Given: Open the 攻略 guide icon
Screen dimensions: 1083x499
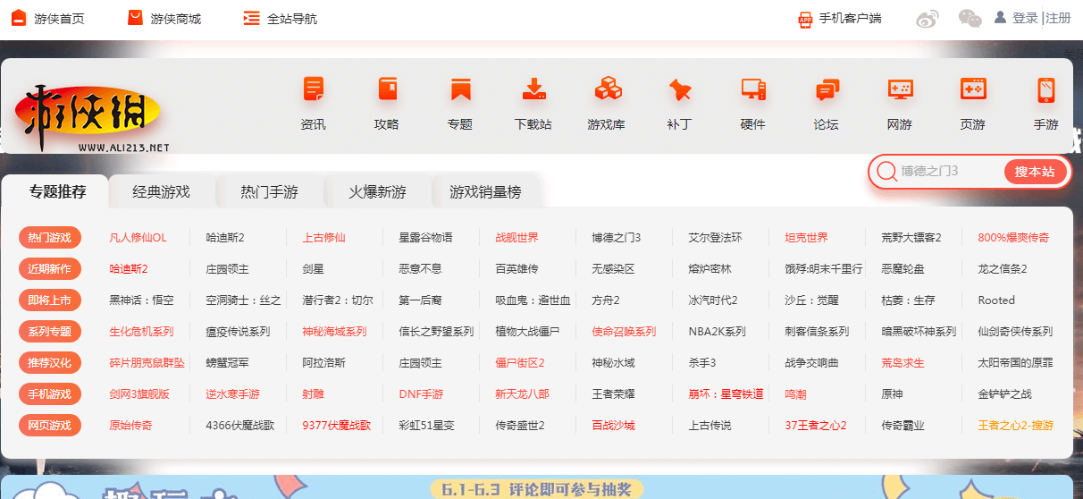Looking at the screenshot, I should coord(387,89).
